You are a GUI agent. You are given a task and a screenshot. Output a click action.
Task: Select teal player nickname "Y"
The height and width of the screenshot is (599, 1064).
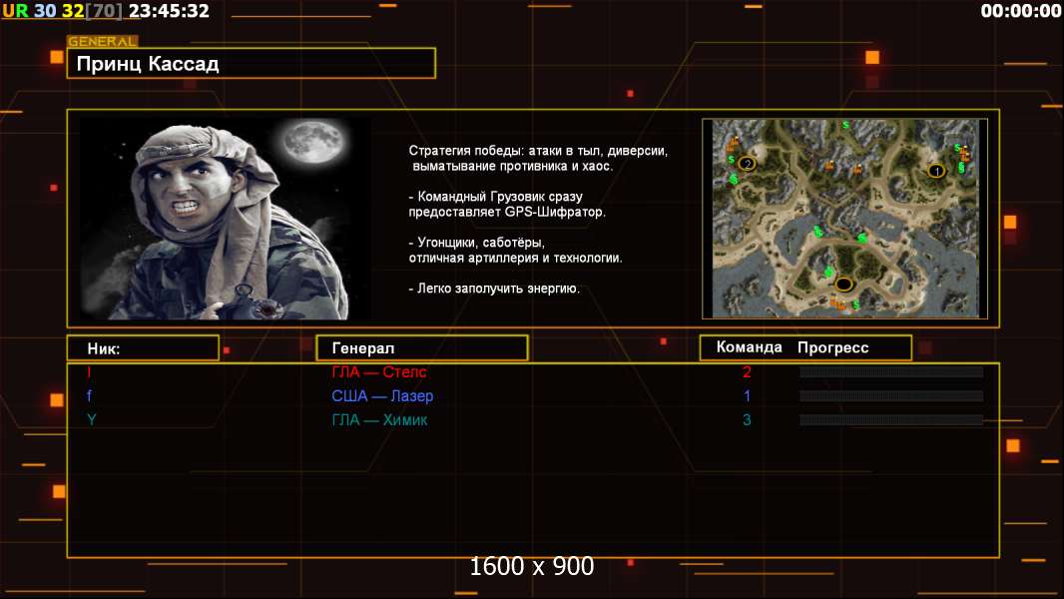[x=91, y=420]
